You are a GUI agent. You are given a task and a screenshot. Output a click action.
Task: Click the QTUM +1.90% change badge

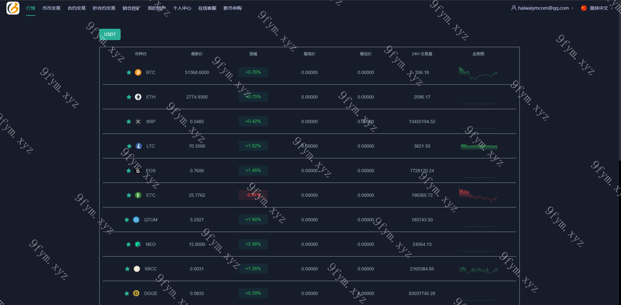tap(253, 219)
